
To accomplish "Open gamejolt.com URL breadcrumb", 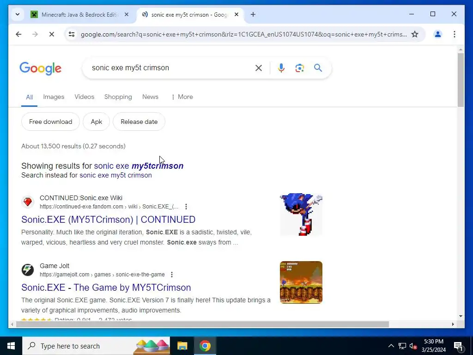I will pos(102,275).
